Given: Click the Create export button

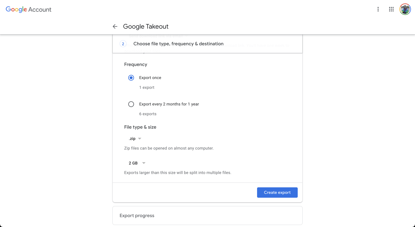Looking at the screenshot, I should [x=277, y=192].
